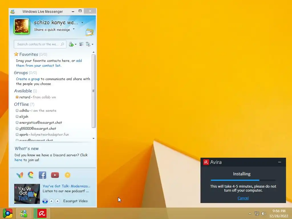Select contact cdh8u
This screenshot has width=292, height=219.
tap(38, 111)
